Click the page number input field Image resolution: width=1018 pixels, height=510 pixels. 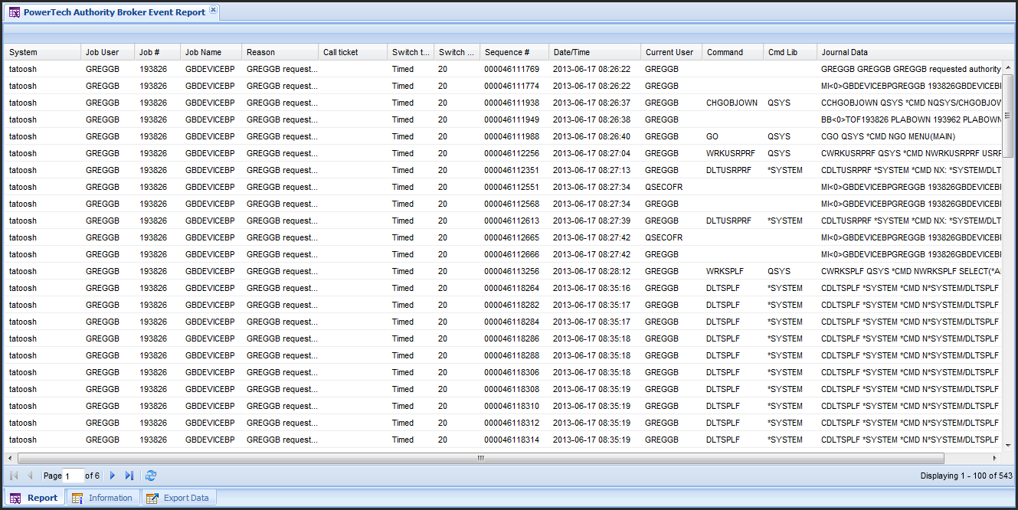click(73, 476)
